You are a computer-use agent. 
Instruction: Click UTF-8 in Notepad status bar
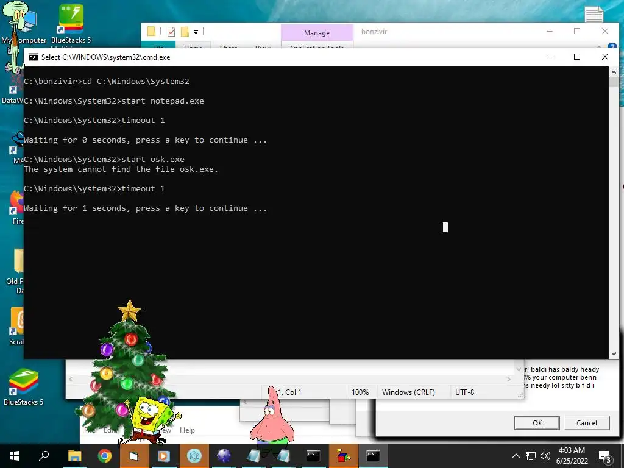coord(464,392)
